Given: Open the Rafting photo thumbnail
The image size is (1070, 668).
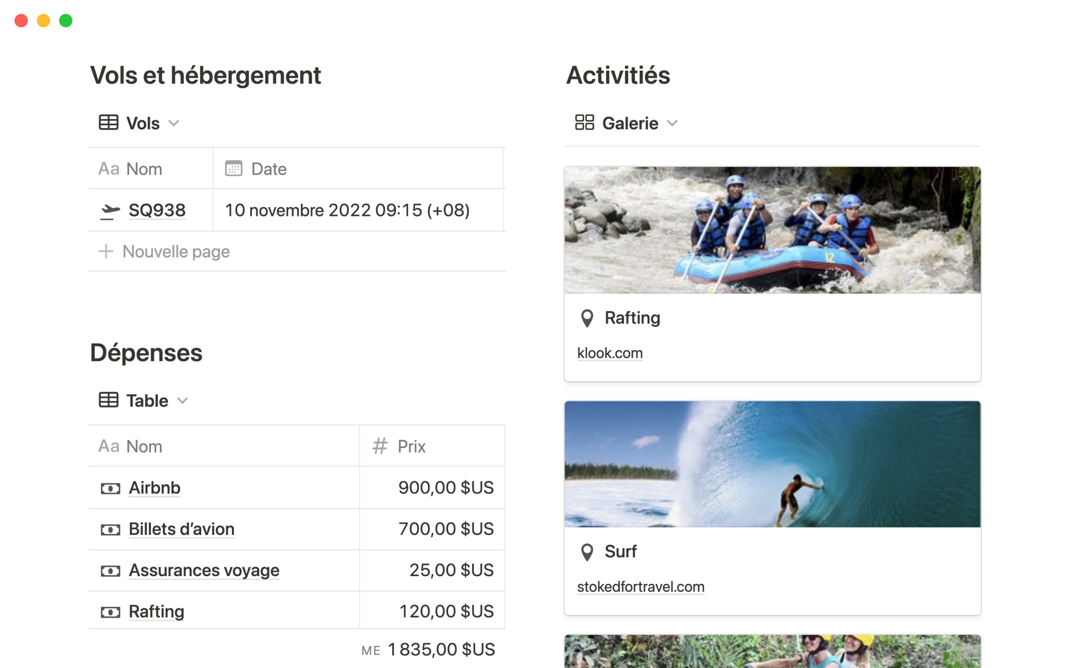Looking at the screenshot, I should coord(772,230).
